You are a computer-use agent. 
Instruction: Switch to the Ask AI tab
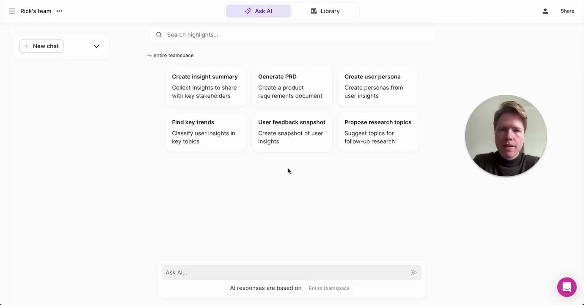click(259, 11)
